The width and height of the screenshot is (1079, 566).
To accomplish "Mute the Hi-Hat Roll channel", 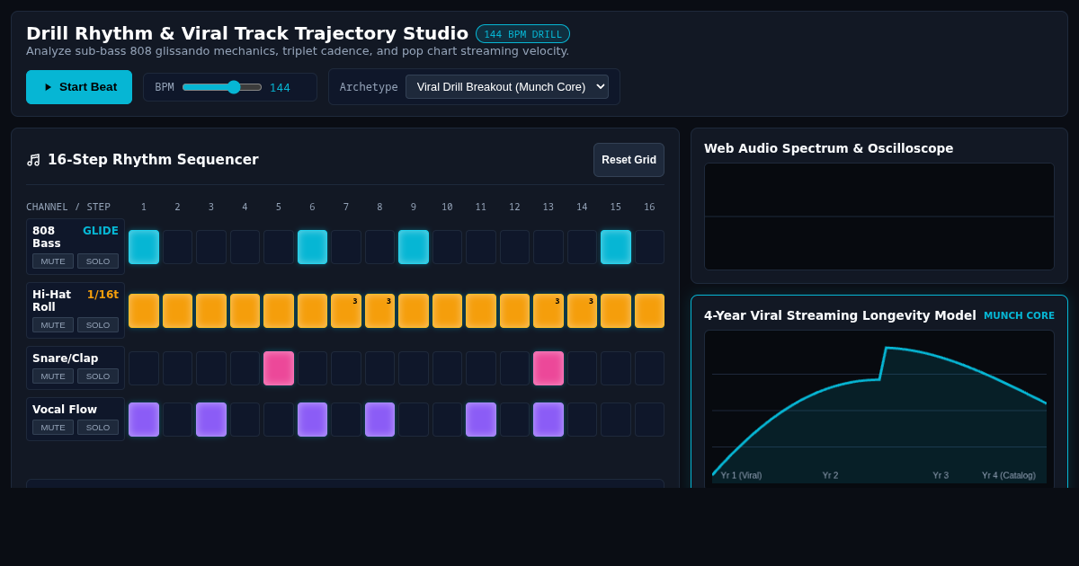I will (53, 325).
